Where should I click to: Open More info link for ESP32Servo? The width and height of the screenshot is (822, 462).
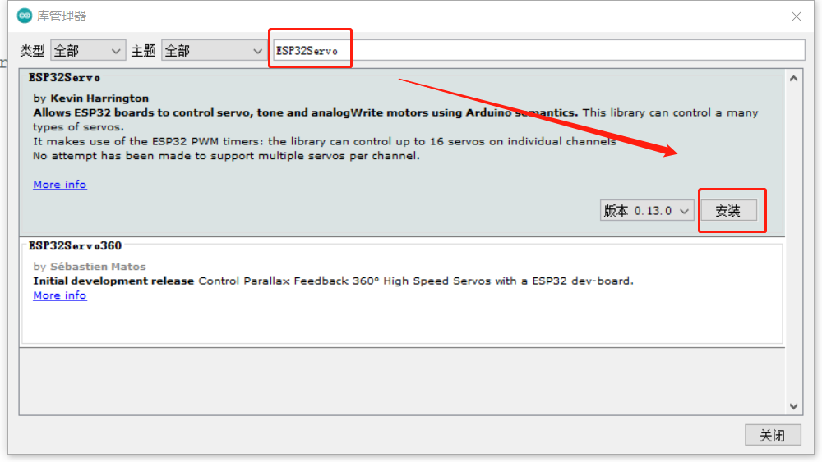pos(59,185)
